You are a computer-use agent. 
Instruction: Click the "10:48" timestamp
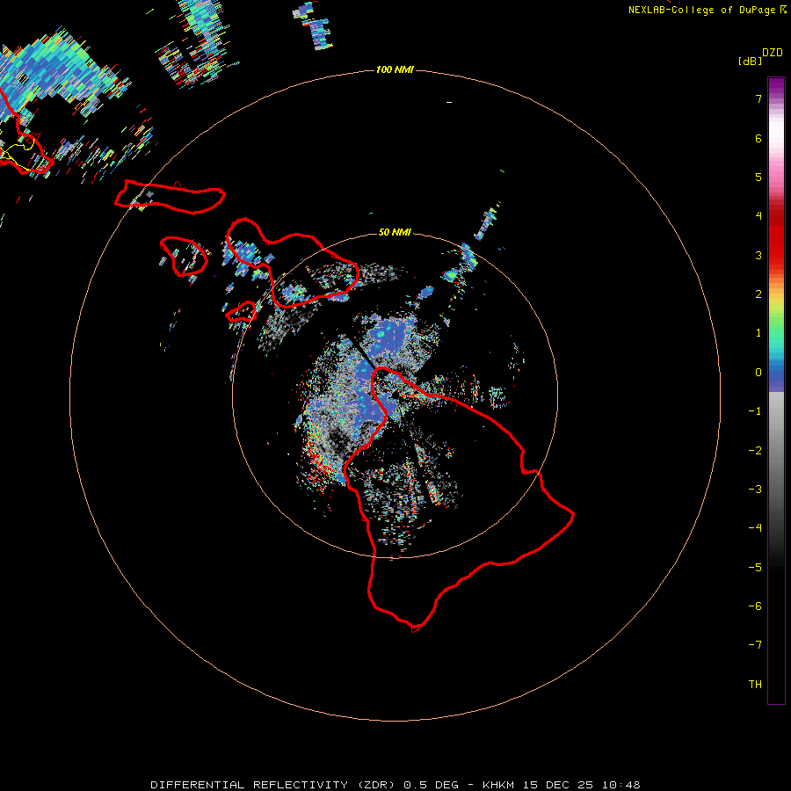[x=622, y=785]
